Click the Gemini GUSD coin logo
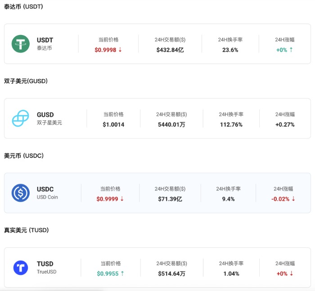The image size is (315, 291). [21, 119]
